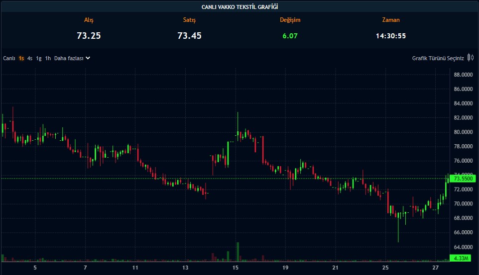Open the Daha fazlası intervals menu
The width and height of the screenshot is (479, 275).
coord(68,58)
